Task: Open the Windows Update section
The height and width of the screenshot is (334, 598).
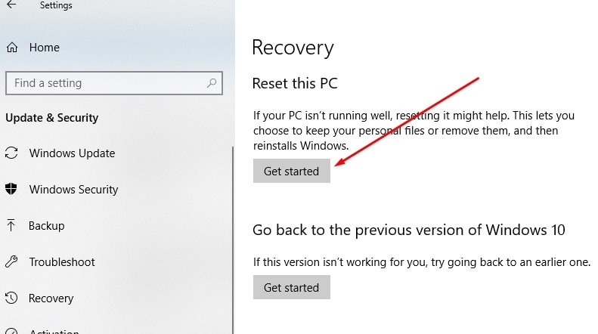Action: 72,153
